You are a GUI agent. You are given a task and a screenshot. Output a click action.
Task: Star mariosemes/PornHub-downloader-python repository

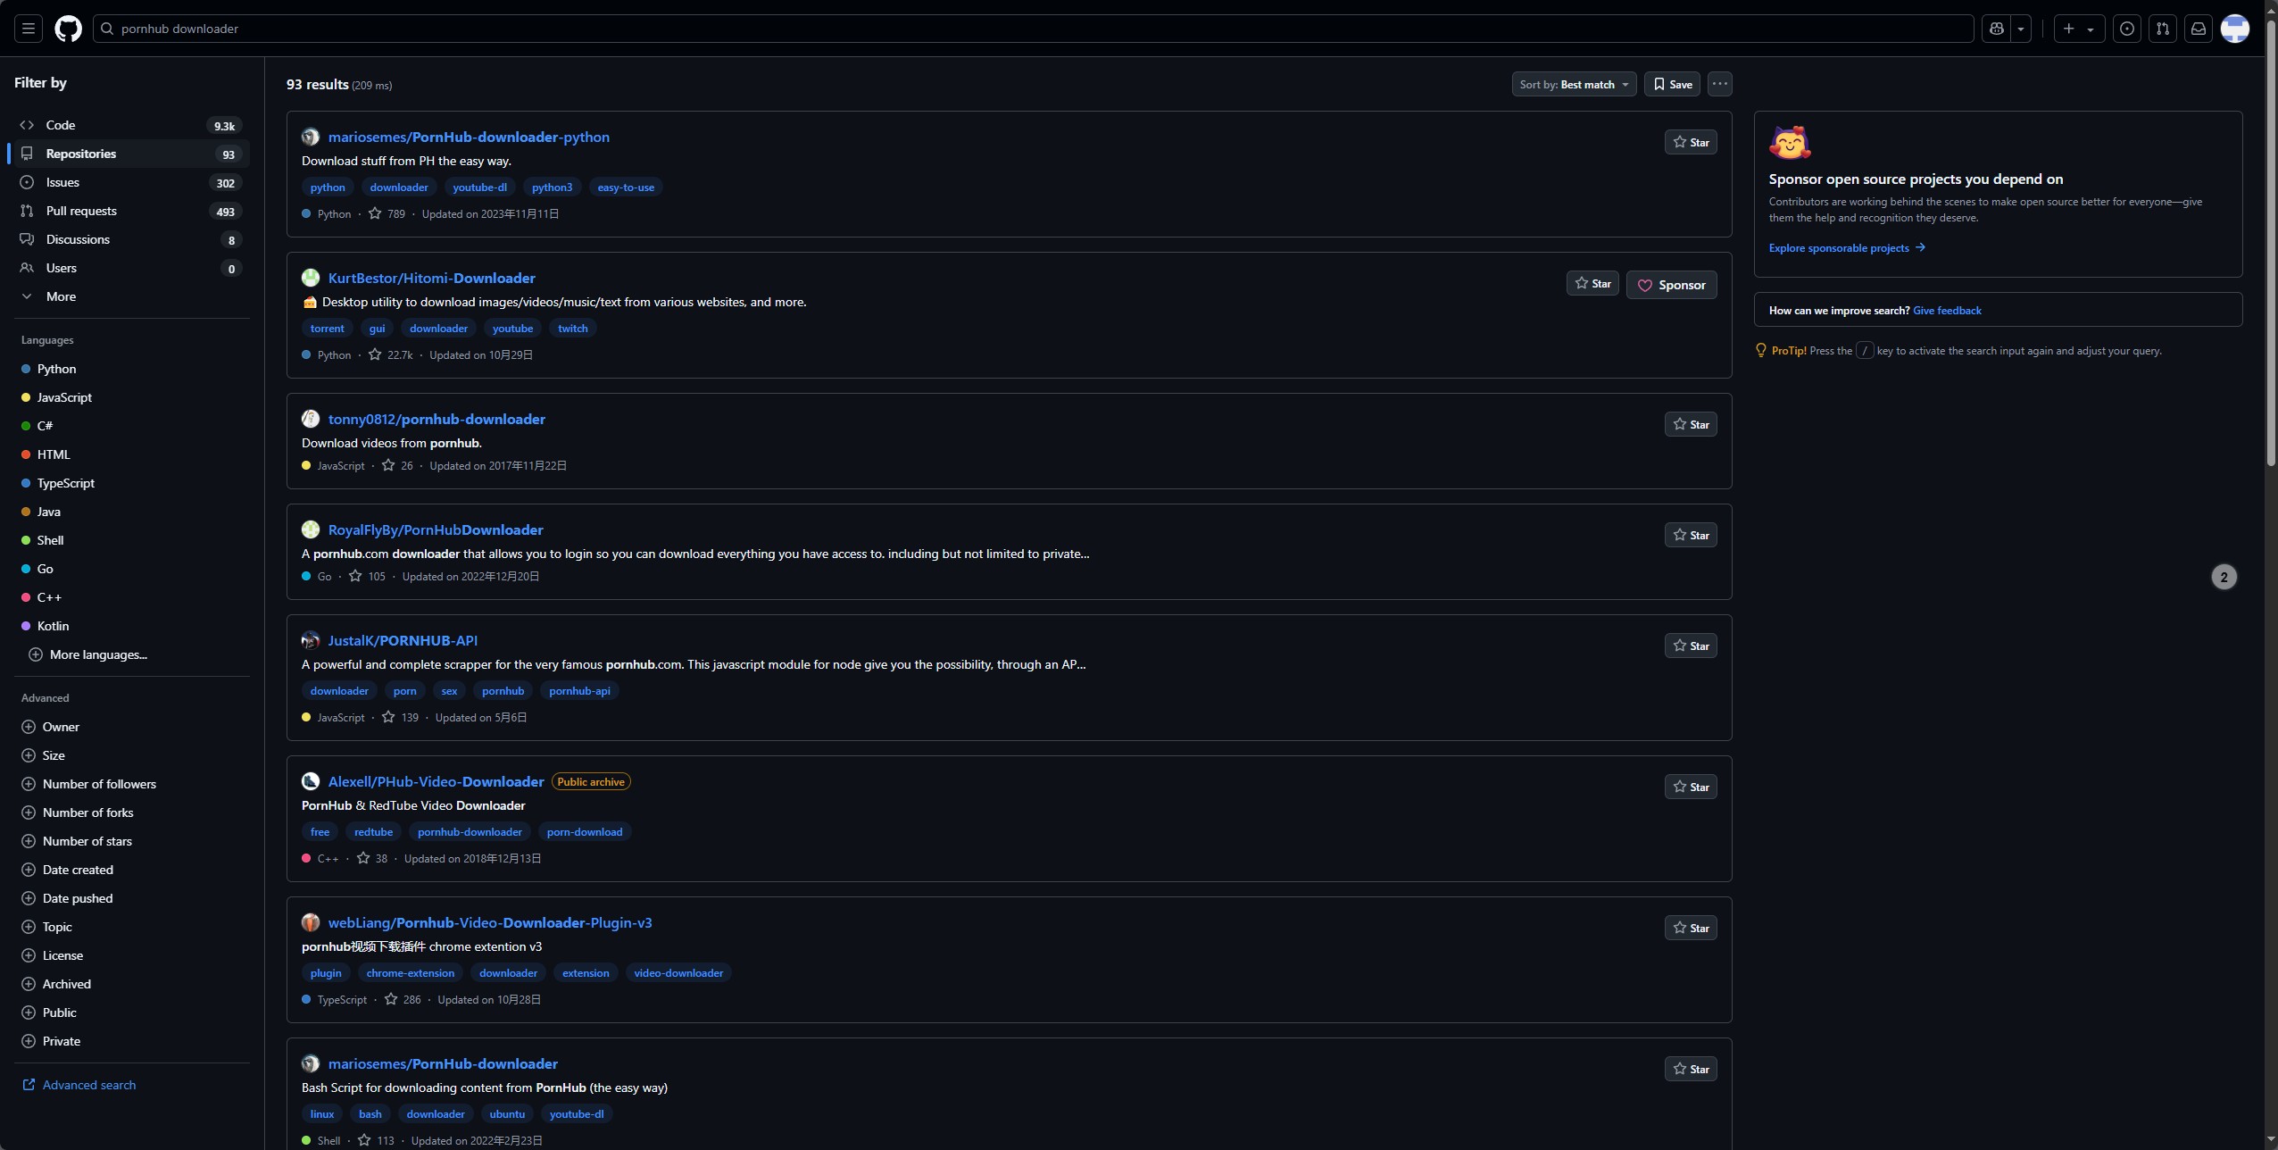[1691, 142]
